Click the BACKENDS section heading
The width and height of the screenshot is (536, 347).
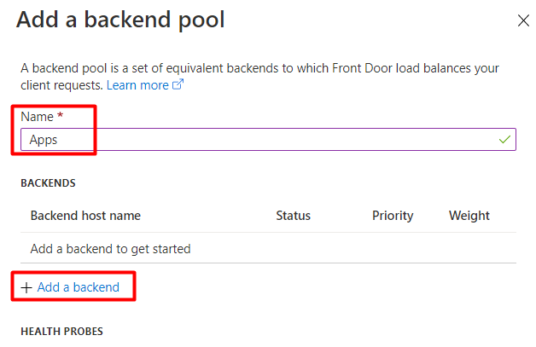click(x=48, y=183)
